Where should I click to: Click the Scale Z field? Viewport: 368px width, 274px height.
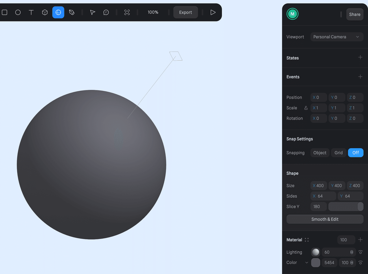click(x=355, y=108)
